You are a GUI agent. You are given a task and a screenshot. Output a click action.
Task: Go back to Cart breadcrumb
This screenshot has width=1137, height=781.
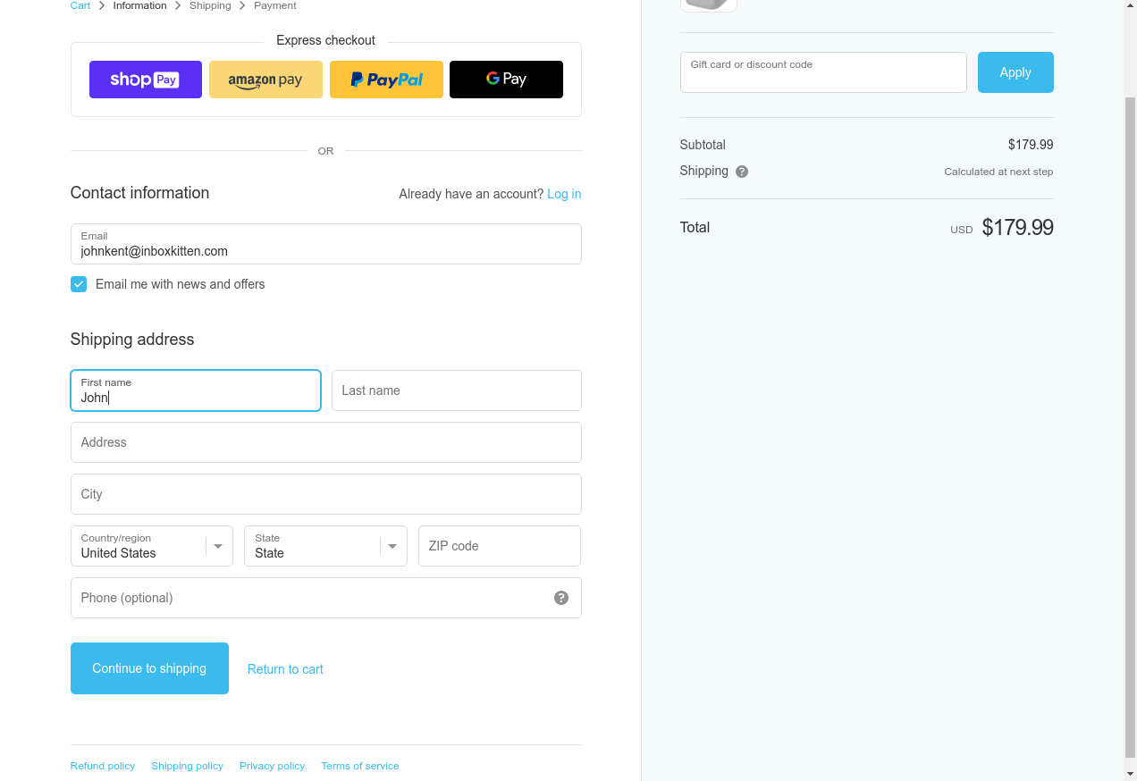(x=80, y=5)
